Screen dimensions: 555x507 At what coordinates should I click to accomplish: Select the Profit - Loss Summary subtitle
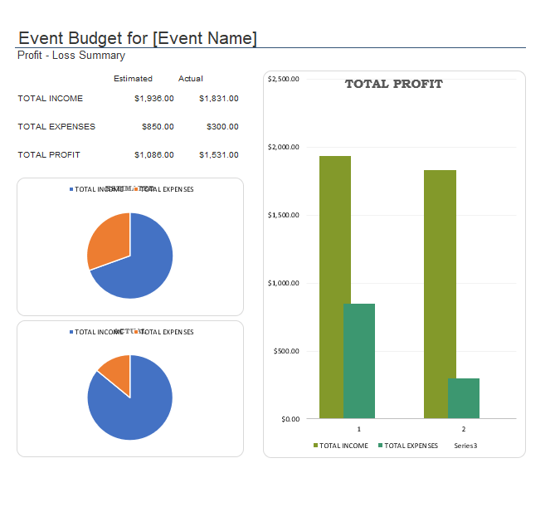[x=71, y=56]
